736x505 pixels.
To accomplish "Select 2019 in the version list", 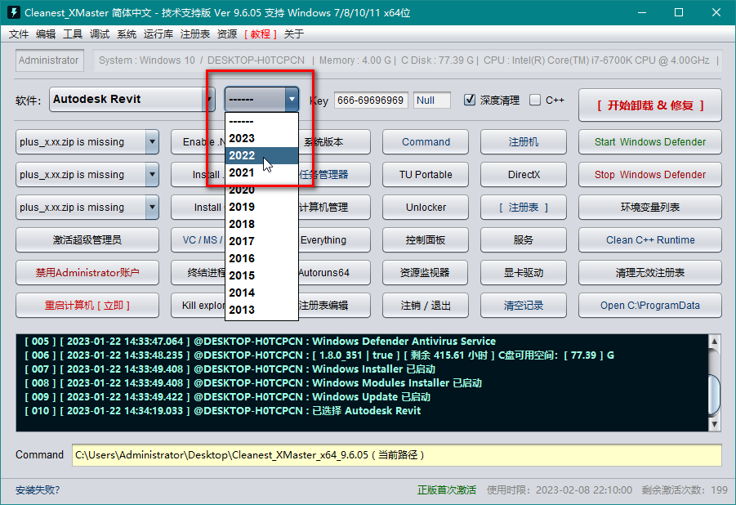I will (x=262, y=207).
